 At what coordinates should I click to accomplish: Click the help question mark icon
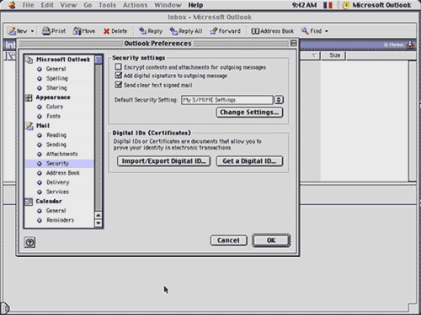click(29, 242)
